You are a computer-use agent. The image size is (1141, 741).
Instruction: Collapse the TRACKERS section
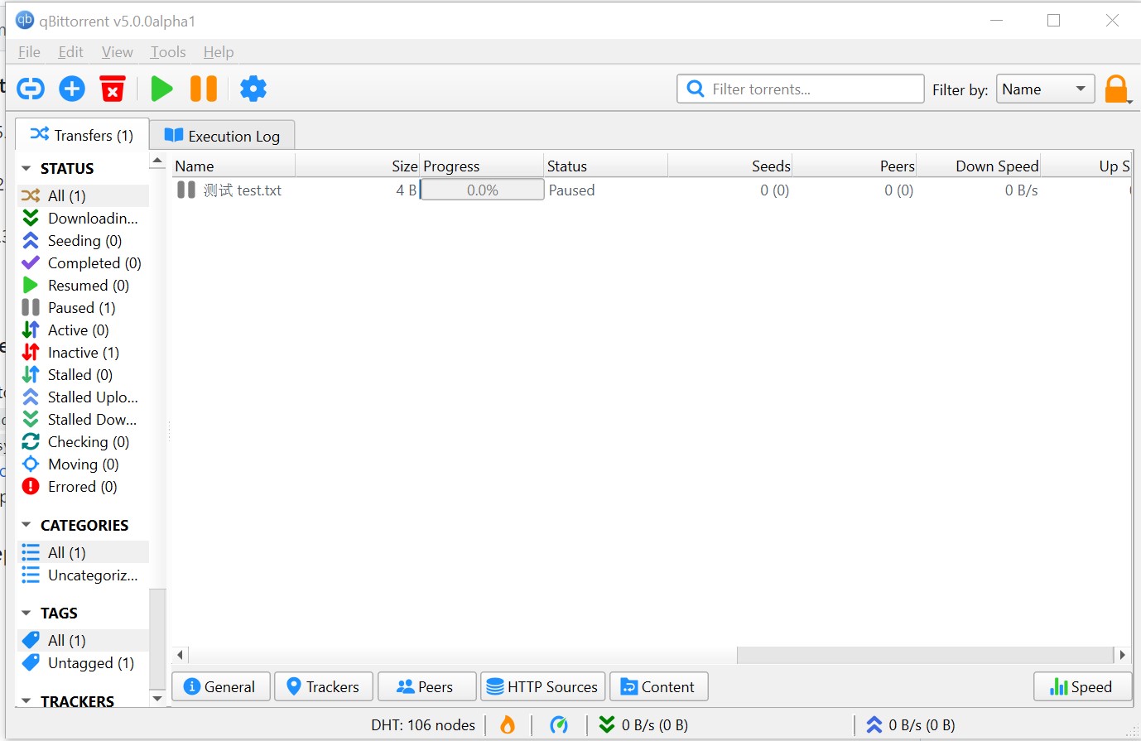[26, 701]
